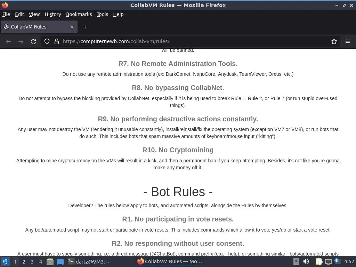This screenshot has width=356, height=267.
Task: Bookmark this page with star icon
Action: point(334,41)
